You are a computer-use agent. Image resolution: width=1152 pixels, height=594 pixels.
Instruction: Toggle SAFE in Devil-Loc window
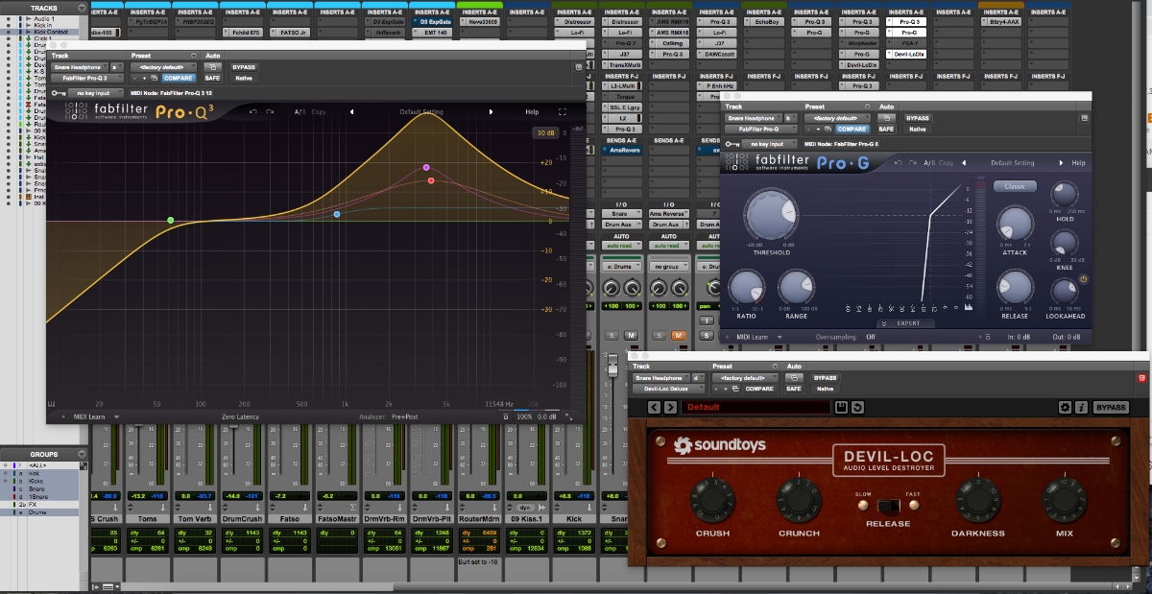point(793,389)
